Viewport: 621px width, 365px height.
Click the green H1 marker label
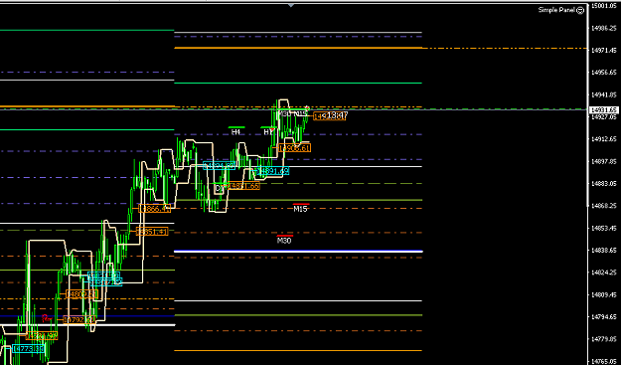(x=268, y=131)
